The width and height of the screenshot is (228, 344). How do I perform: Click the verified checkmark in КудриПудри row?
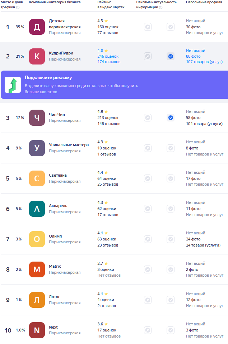coord(171,56)
